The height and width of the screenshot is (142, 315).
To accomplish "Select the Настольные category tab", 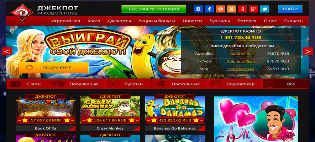I will pos(180,84).
